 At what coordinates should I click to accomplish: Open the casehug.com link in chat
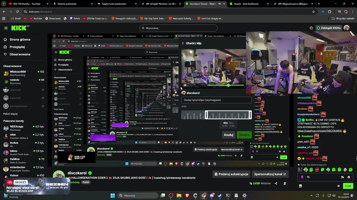(320, 131)
